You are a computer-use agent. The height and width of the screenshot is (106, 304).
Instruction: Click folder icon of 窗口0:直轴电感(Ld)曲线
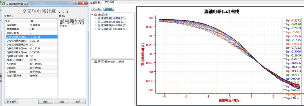(x=96, y=62)
